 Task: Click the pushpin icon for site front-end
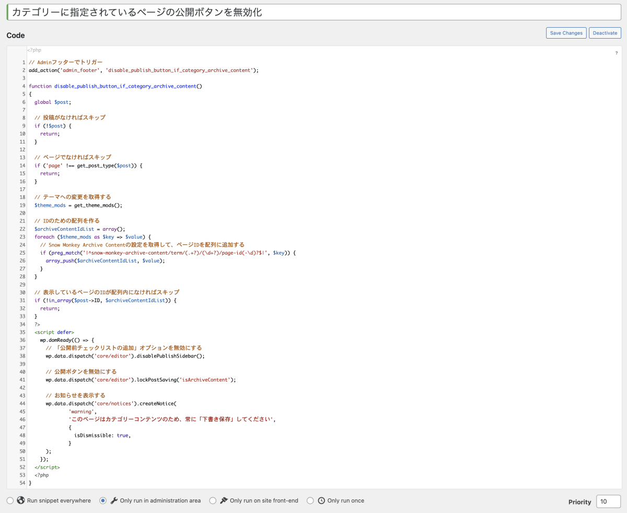[x=224, y=500]
